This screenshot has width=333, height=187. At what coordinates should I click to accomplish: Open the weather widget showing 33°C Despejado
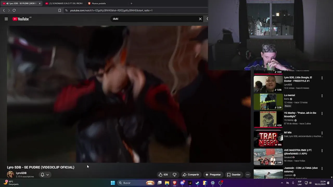pos(12,183)
